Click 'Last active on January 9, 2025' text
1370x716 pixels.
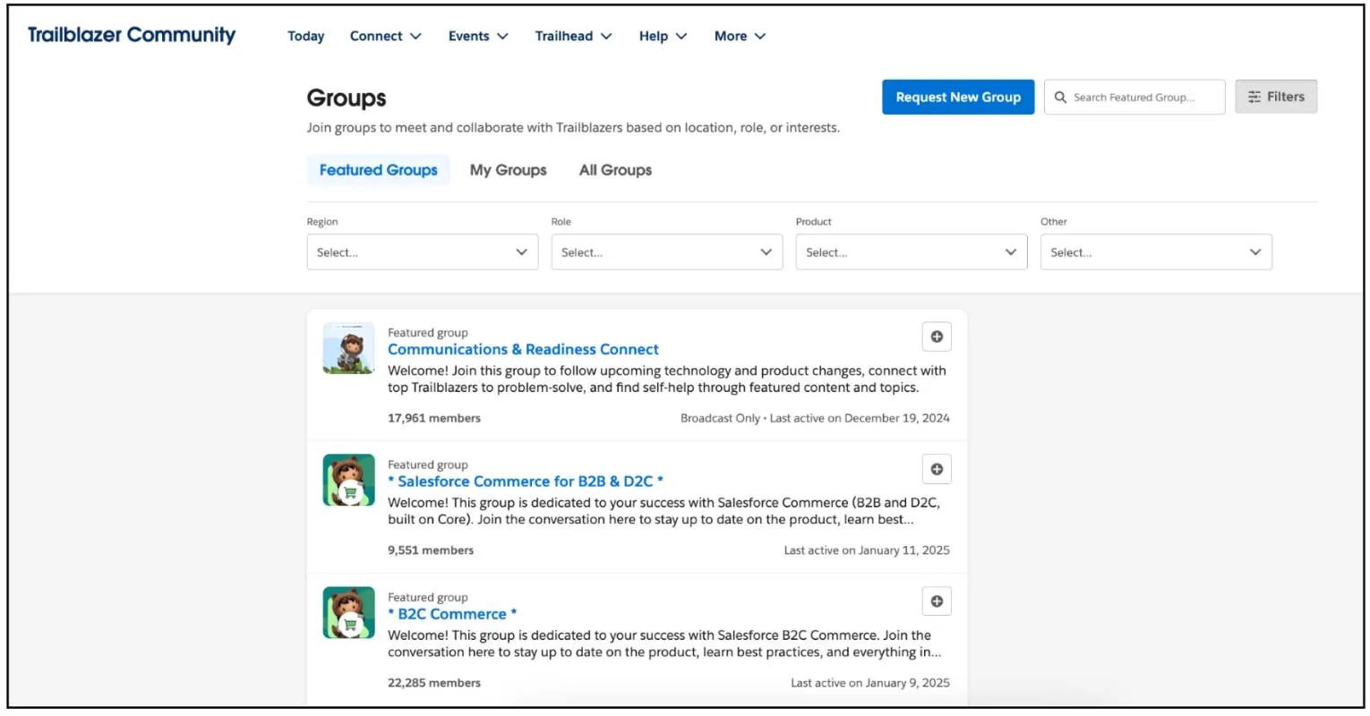pos(870,683)
